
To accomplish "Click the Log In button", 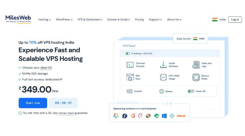I will point(235,20).
